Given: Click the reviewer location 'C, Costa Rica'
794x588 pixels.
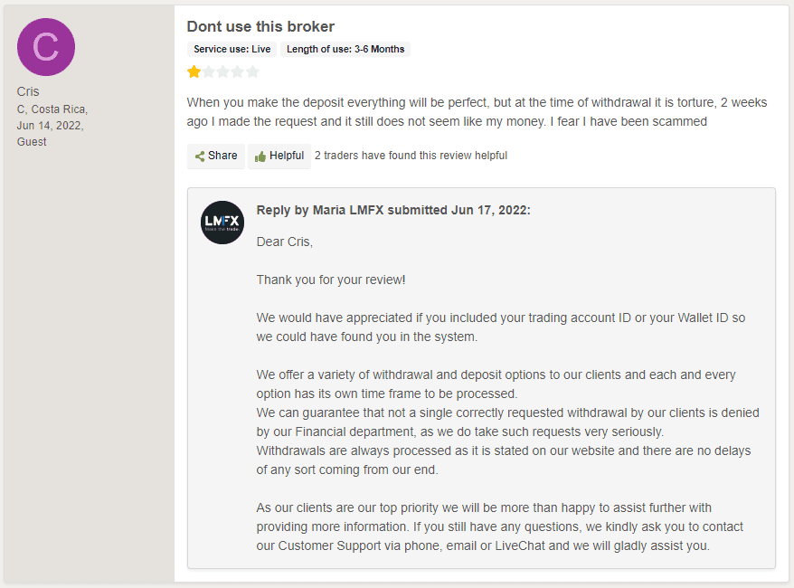Looking at the screenshot, I should pyautogui.click(x=52, y=109).
